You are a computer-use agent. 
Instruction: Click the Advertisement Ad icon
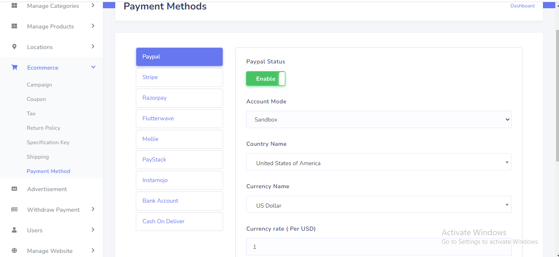14,189
